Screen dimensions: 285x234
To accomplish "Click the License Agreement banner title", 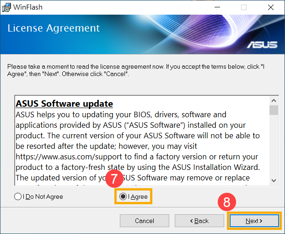I will coord(54,28).
